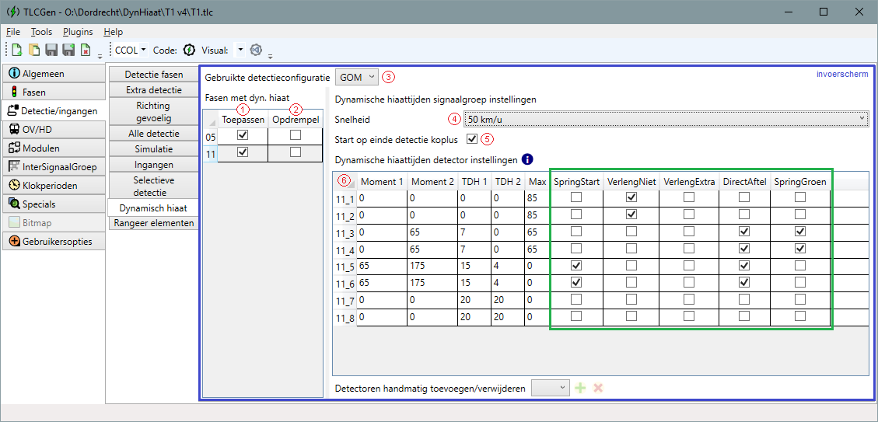The height and width of the screenshot is (422, 878).
Task: Open the Selectieve detectie subtab
Action: click(153, 186)
